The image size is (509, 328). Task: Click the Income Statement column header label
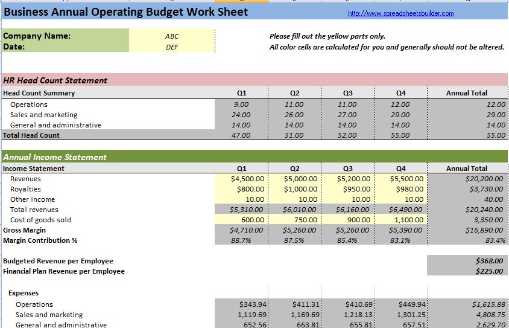pyautogui.click(x=34, y=169)
